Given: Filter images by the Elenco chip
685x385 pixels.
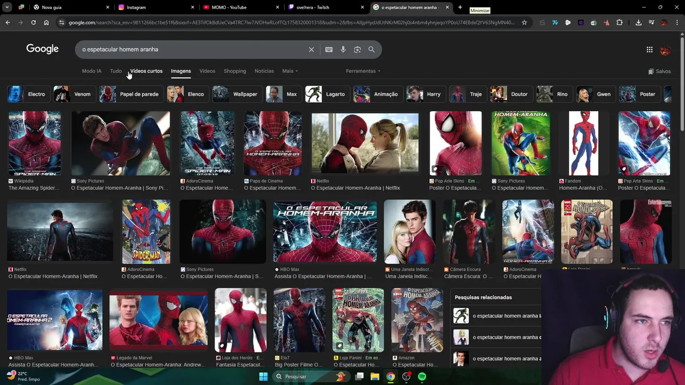Looking at the screenshot, I should (x=188, y=94).
